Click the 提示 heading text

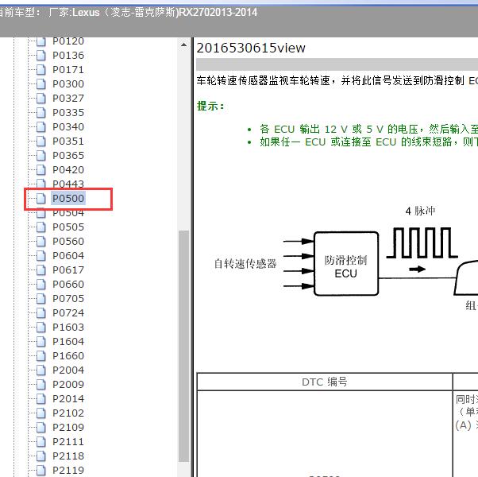click(210, 107)
